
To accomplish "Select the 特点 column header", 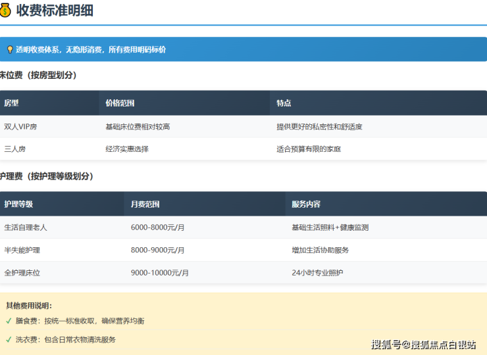I will [284, 103].
